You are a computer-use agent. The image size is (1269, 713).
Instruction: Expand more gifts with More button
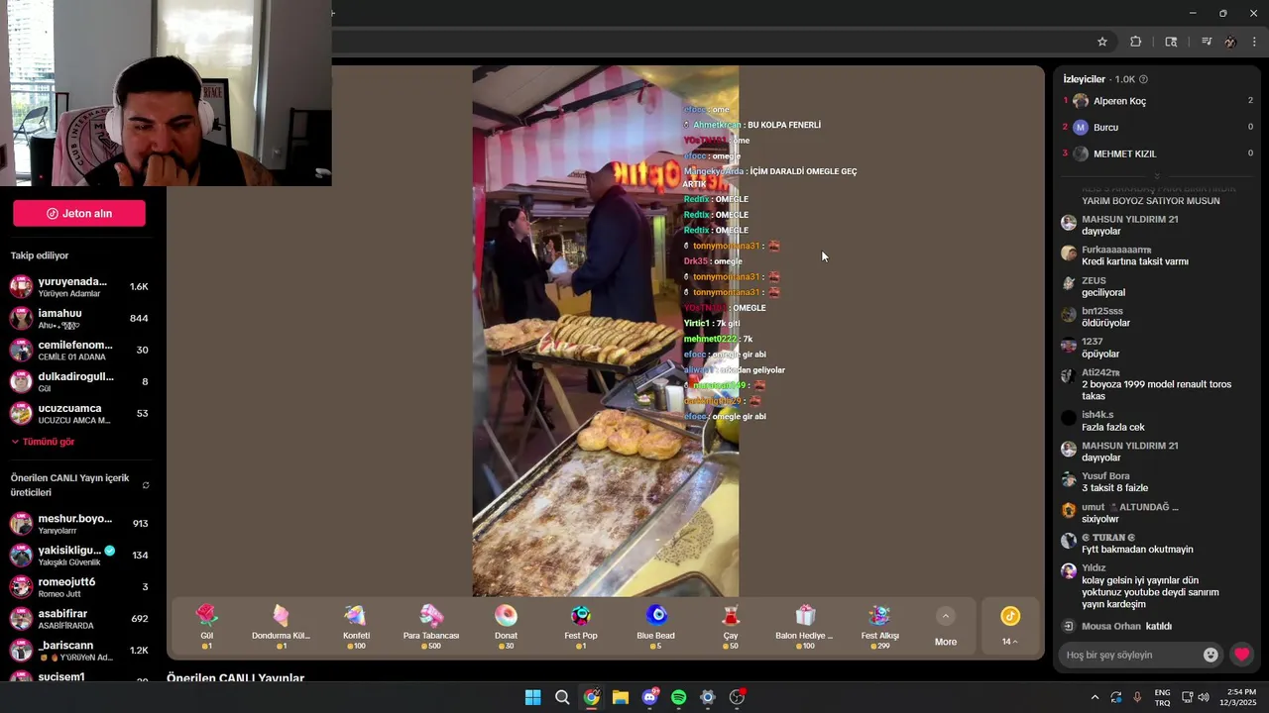coord(946,628)
